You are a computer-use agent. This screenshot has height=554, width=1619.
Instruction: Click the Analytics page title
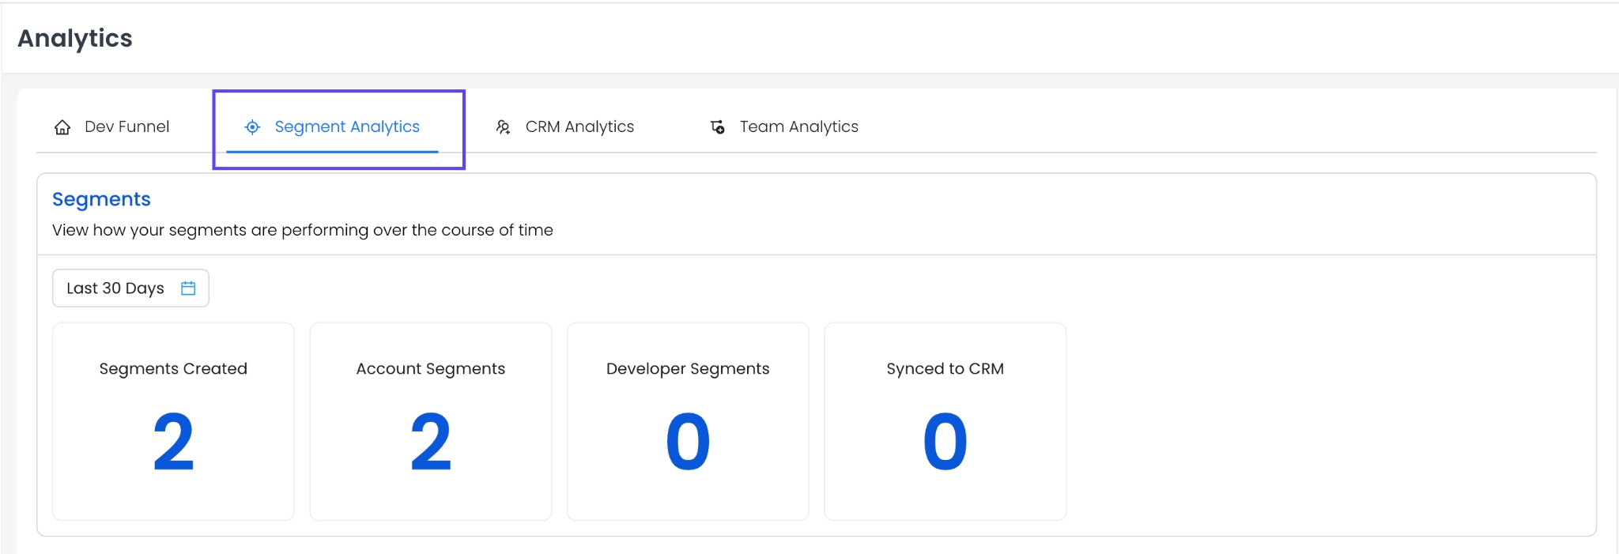[x=75, y=39]
